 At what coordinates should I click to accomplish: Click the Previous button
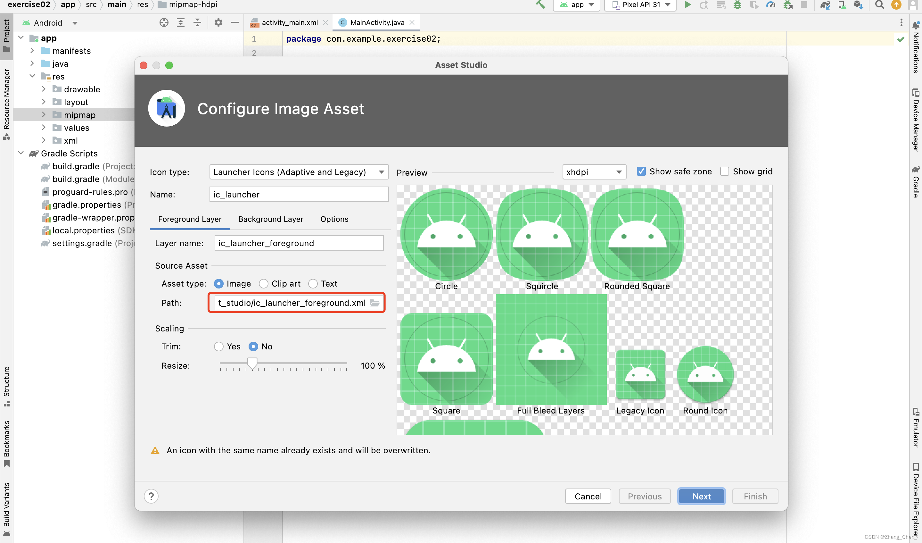645,496
